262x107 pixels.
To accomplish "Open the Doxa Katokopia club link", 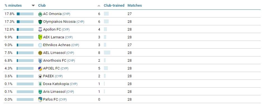I will coord(56,84).
